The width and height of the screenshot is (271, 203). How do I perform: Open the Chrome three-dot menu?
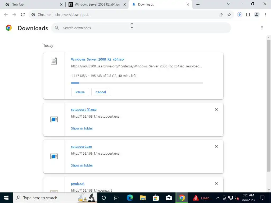point(265,15)
